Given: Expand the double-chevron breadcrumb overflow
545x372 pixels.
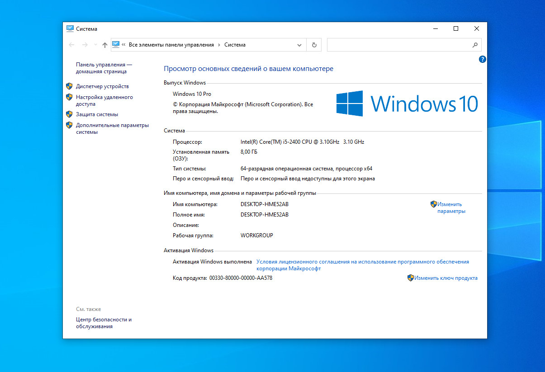Looking at the screenshot, I should click(x=123, y=45).
